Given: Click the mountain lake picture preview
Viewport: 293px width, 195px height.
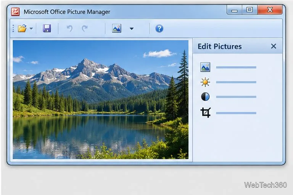Looking at the screenshot, I should [101, 99].
